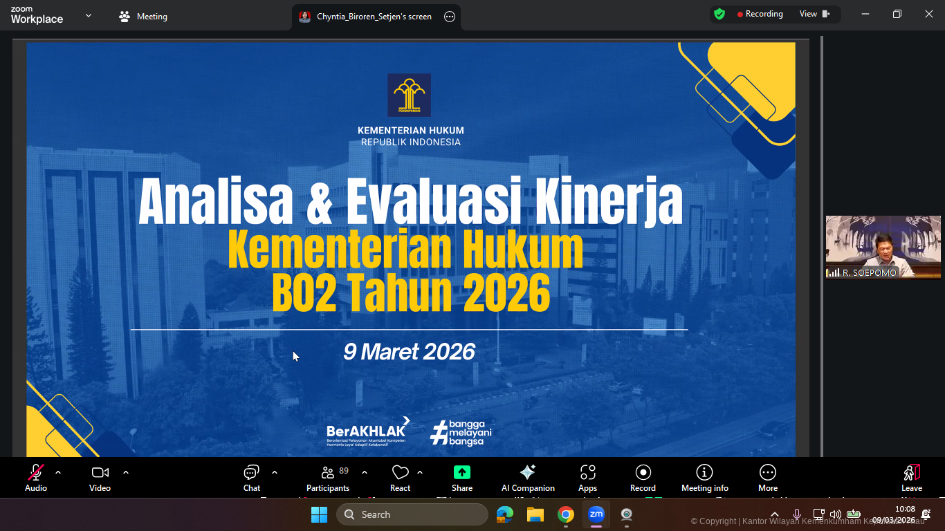The width and height of the screenshot is (945, 531).
Task: Open the More options menu
Action: (x=768, y=478)
